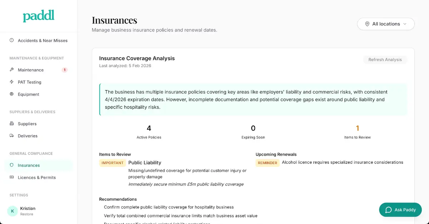The image size is (429, 224).
Task: Go to the Deliveries page
Action: (39, 136)
